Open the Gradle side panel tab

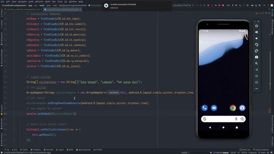click(x=272, y=13)
